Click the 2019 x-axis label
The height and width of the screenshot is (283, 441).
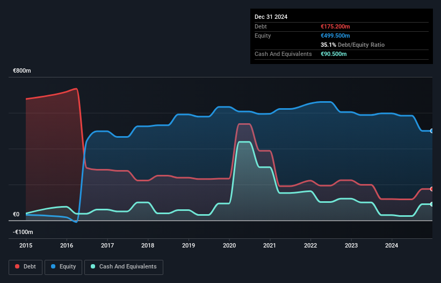(x=189, y=245)
